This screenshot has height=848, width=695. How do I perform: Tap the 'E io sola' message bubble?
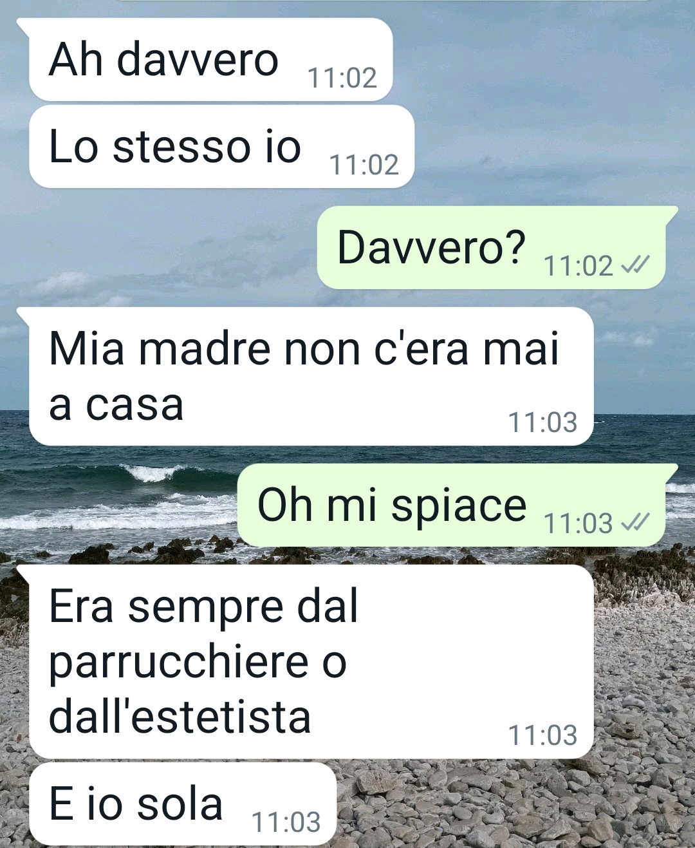[183, 804]
